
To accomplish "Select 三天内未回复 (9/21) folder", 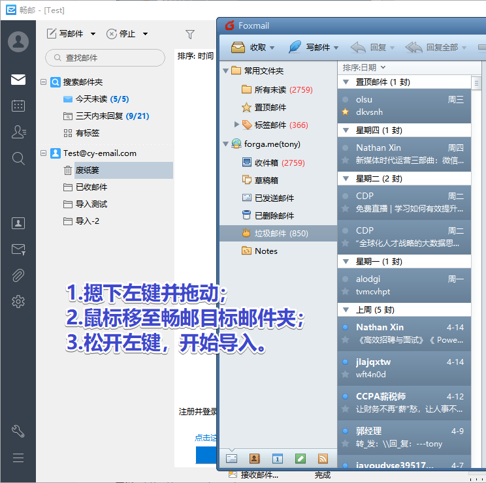I will [x=106, y=116].
